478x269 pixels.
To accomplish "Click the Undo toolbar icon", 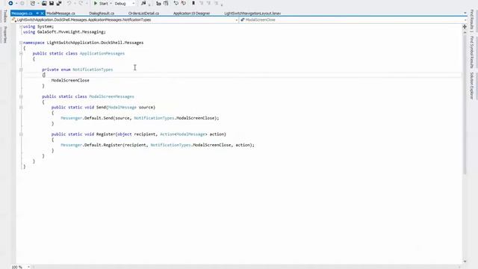I will pyautogui.click(x=69, y=3).
